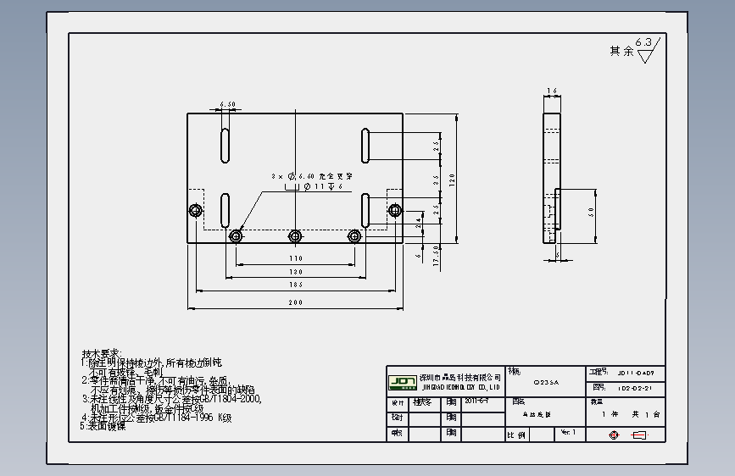This screenshot has width=735, height=476.
Task: Click the '3 × Ø6.60 完全贯穿' hole callout
Action: pyautogui.click(x=312, y=176)
